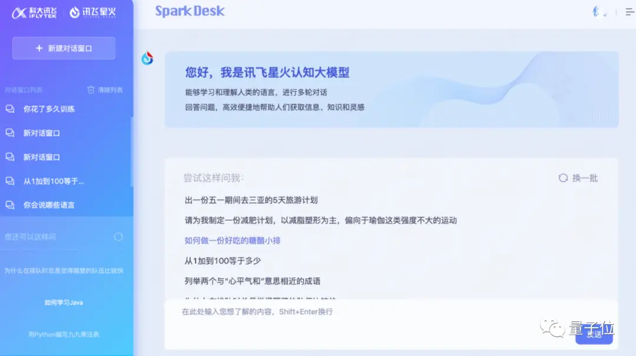Click the sidebar conversation list scrollbar
The height and width of the screenshot is (356, 636).
[x=132, y=152]
